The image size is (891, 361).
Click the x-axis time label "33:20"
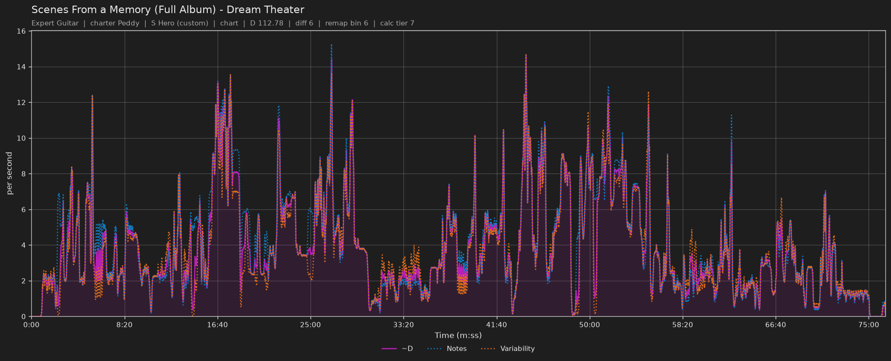coord(403,325)
